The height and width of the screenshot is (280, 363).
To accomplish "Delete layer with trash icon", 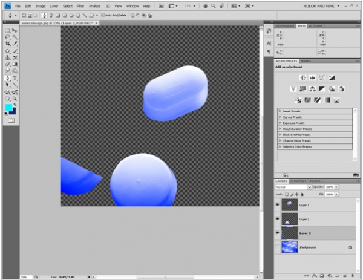I will click(352, 276).
